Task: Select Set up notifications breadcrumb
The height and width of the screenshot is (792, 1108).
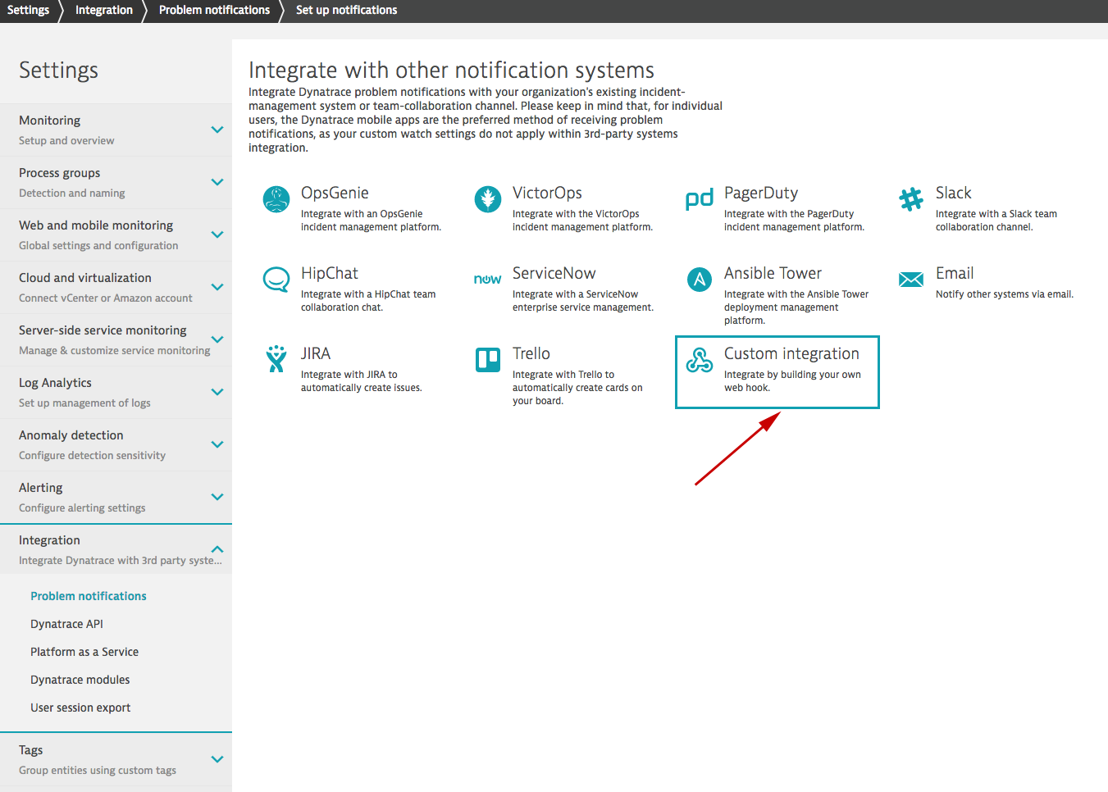Action: click(x=346, y=10)
